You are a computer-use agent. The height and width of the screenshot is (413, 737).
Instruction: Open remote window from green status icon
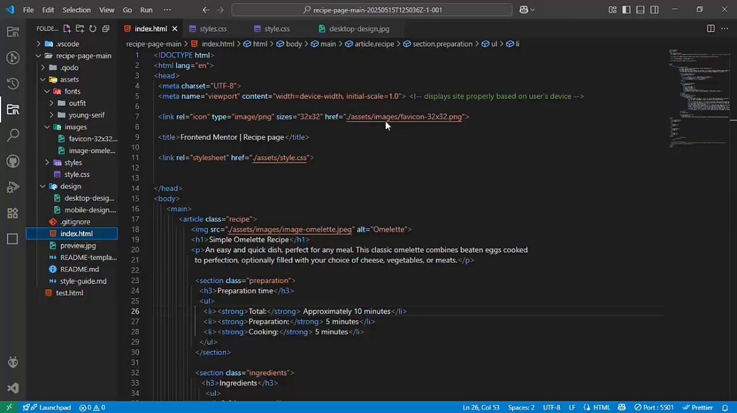pyautogui.click(x=9, y=407)
